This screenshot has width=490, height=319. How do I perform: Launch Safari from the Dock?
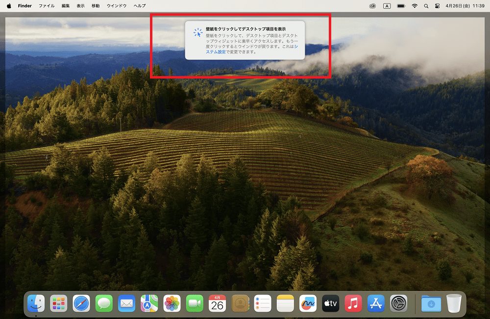(81, 303)
